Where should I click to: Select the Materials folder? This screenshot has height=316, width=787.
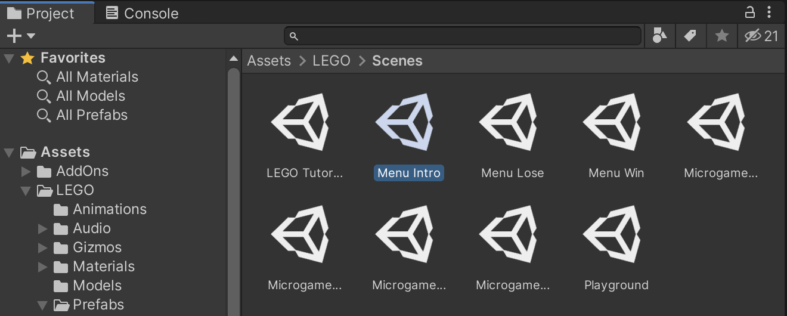point(94,267)
